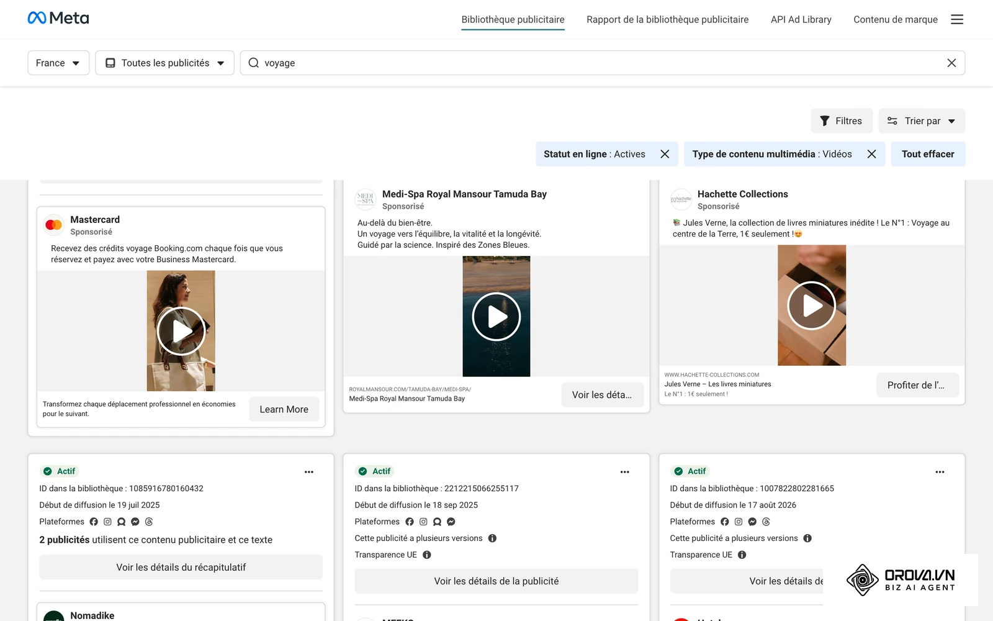Open options menu for ad 1007822802281665
Screen dimensions: 993x621
pyautogui.click(x=940, y=472)
